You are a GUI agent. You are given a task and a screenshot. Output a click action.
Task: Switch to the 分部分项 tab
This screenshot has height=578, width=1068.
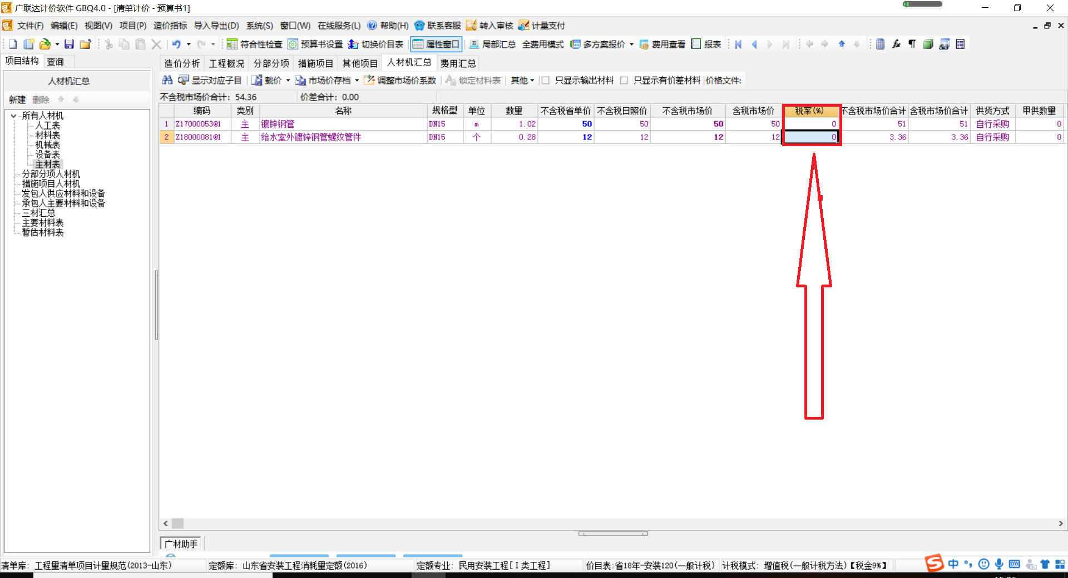pyautogui.click(x=271, y=63)
